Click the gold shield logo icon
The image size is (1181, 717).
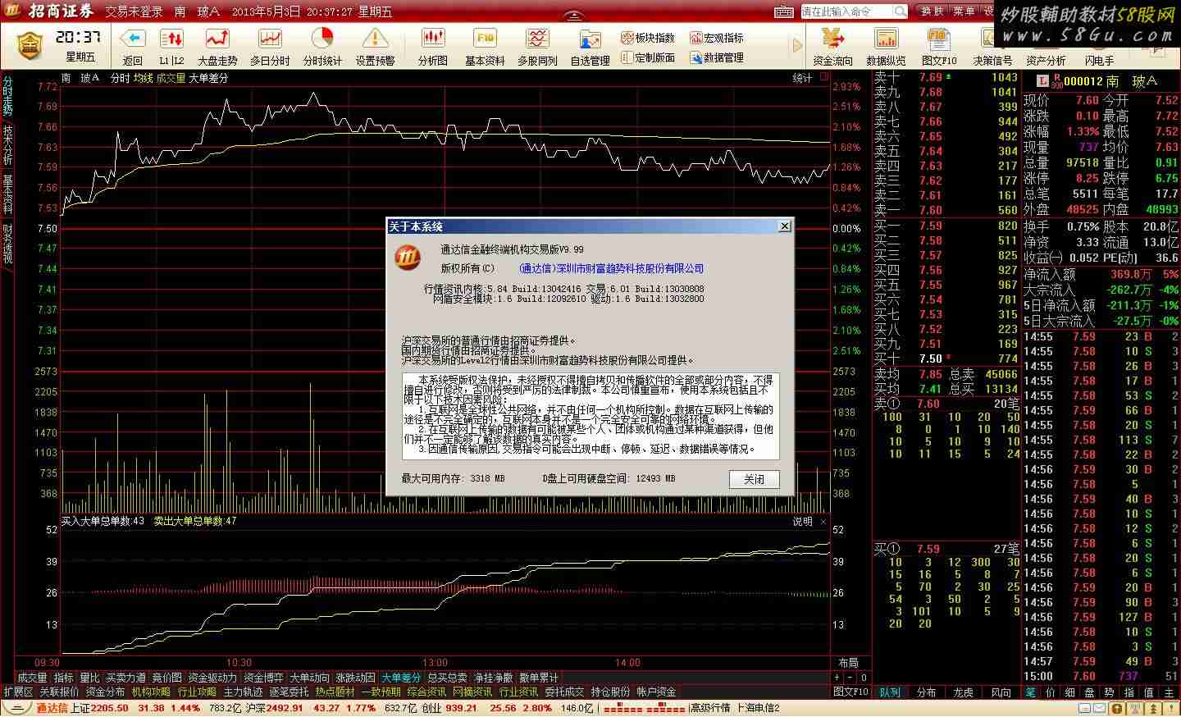(30, 46)
